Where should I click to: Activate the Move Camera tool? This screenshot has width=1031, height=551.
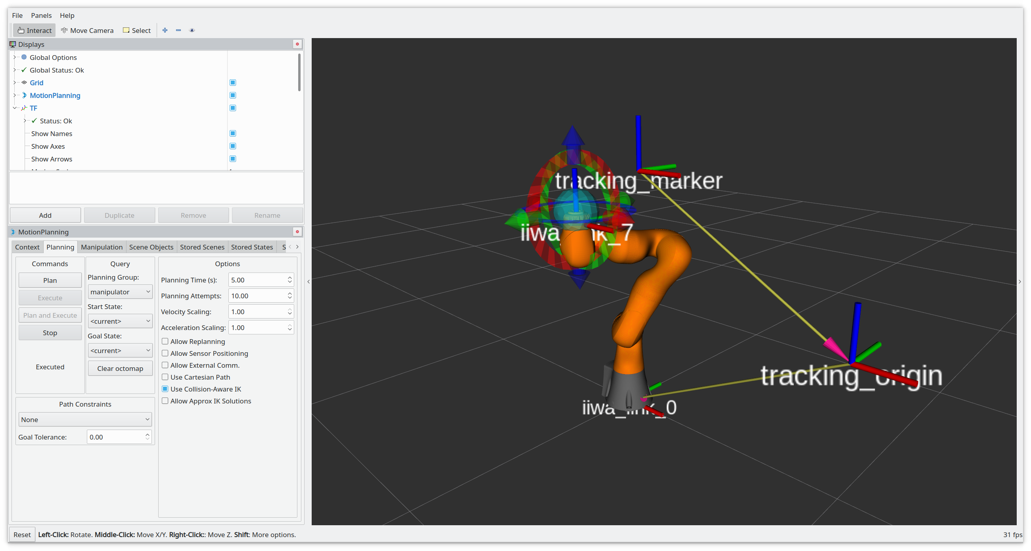[87, 31]
